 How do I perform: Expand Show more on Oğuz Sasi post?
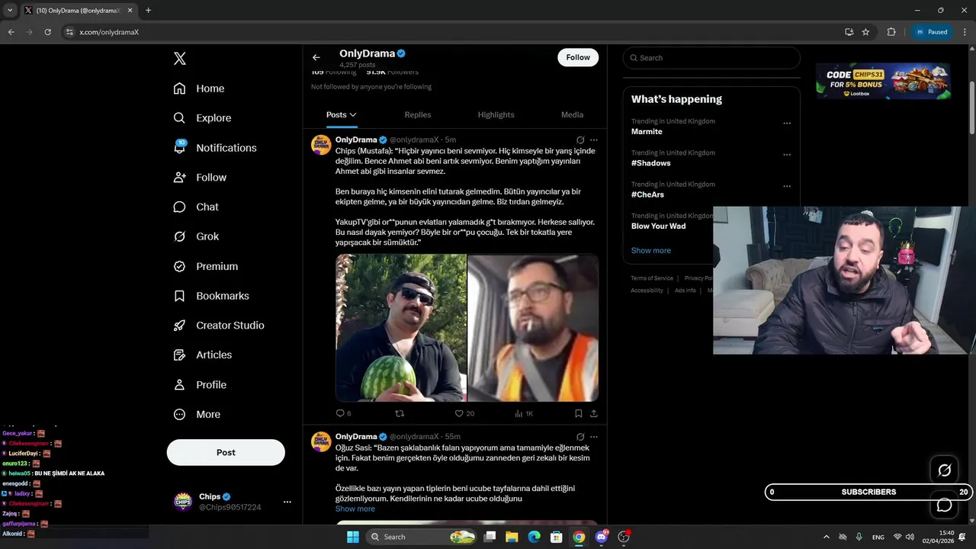[355, 509]
